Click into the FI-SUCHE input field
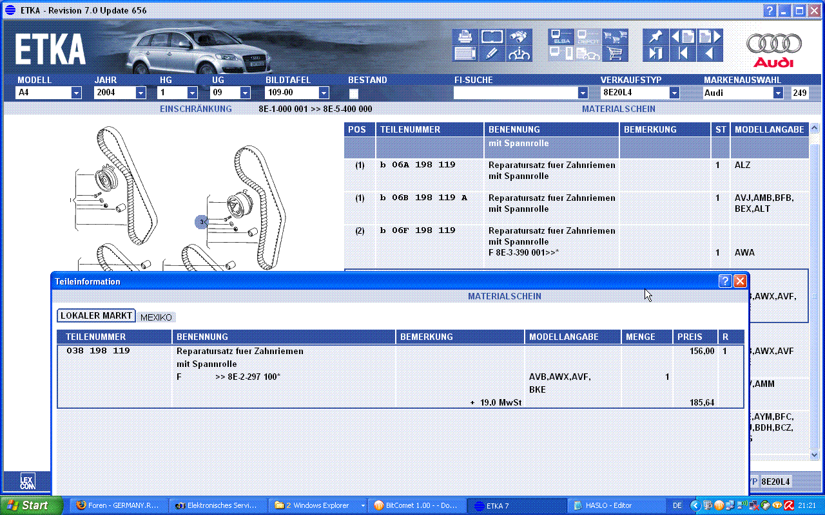The width and height of the screenshot is (825, 515). pos(516,93)
